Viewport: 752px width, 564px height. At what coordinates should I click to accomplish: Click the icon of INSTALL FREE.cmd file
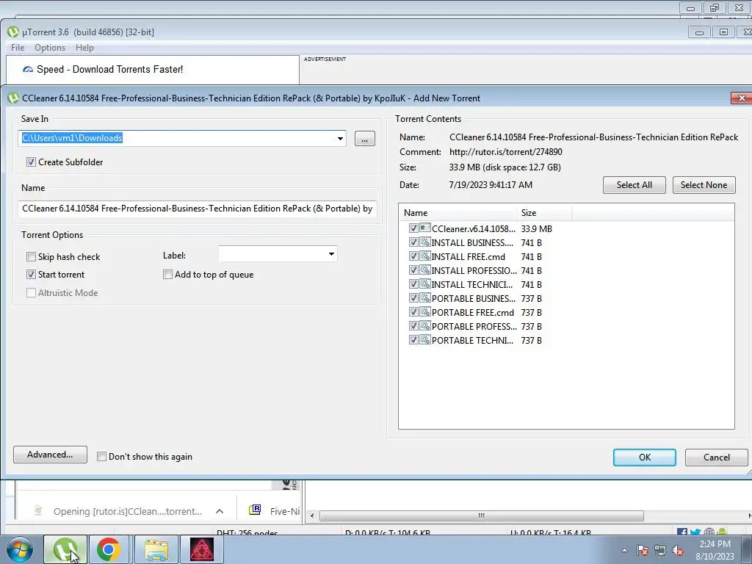tap(425, 256)
